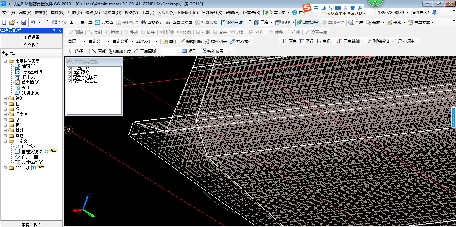This screenshot has width=456, height=227.
Task: Select the 缩放 zoom tool
Action: (373, 22)
